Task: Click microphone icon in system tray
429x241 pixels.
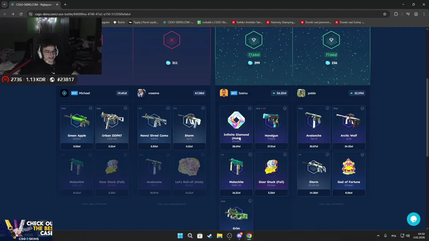Action: click(385, 236)
